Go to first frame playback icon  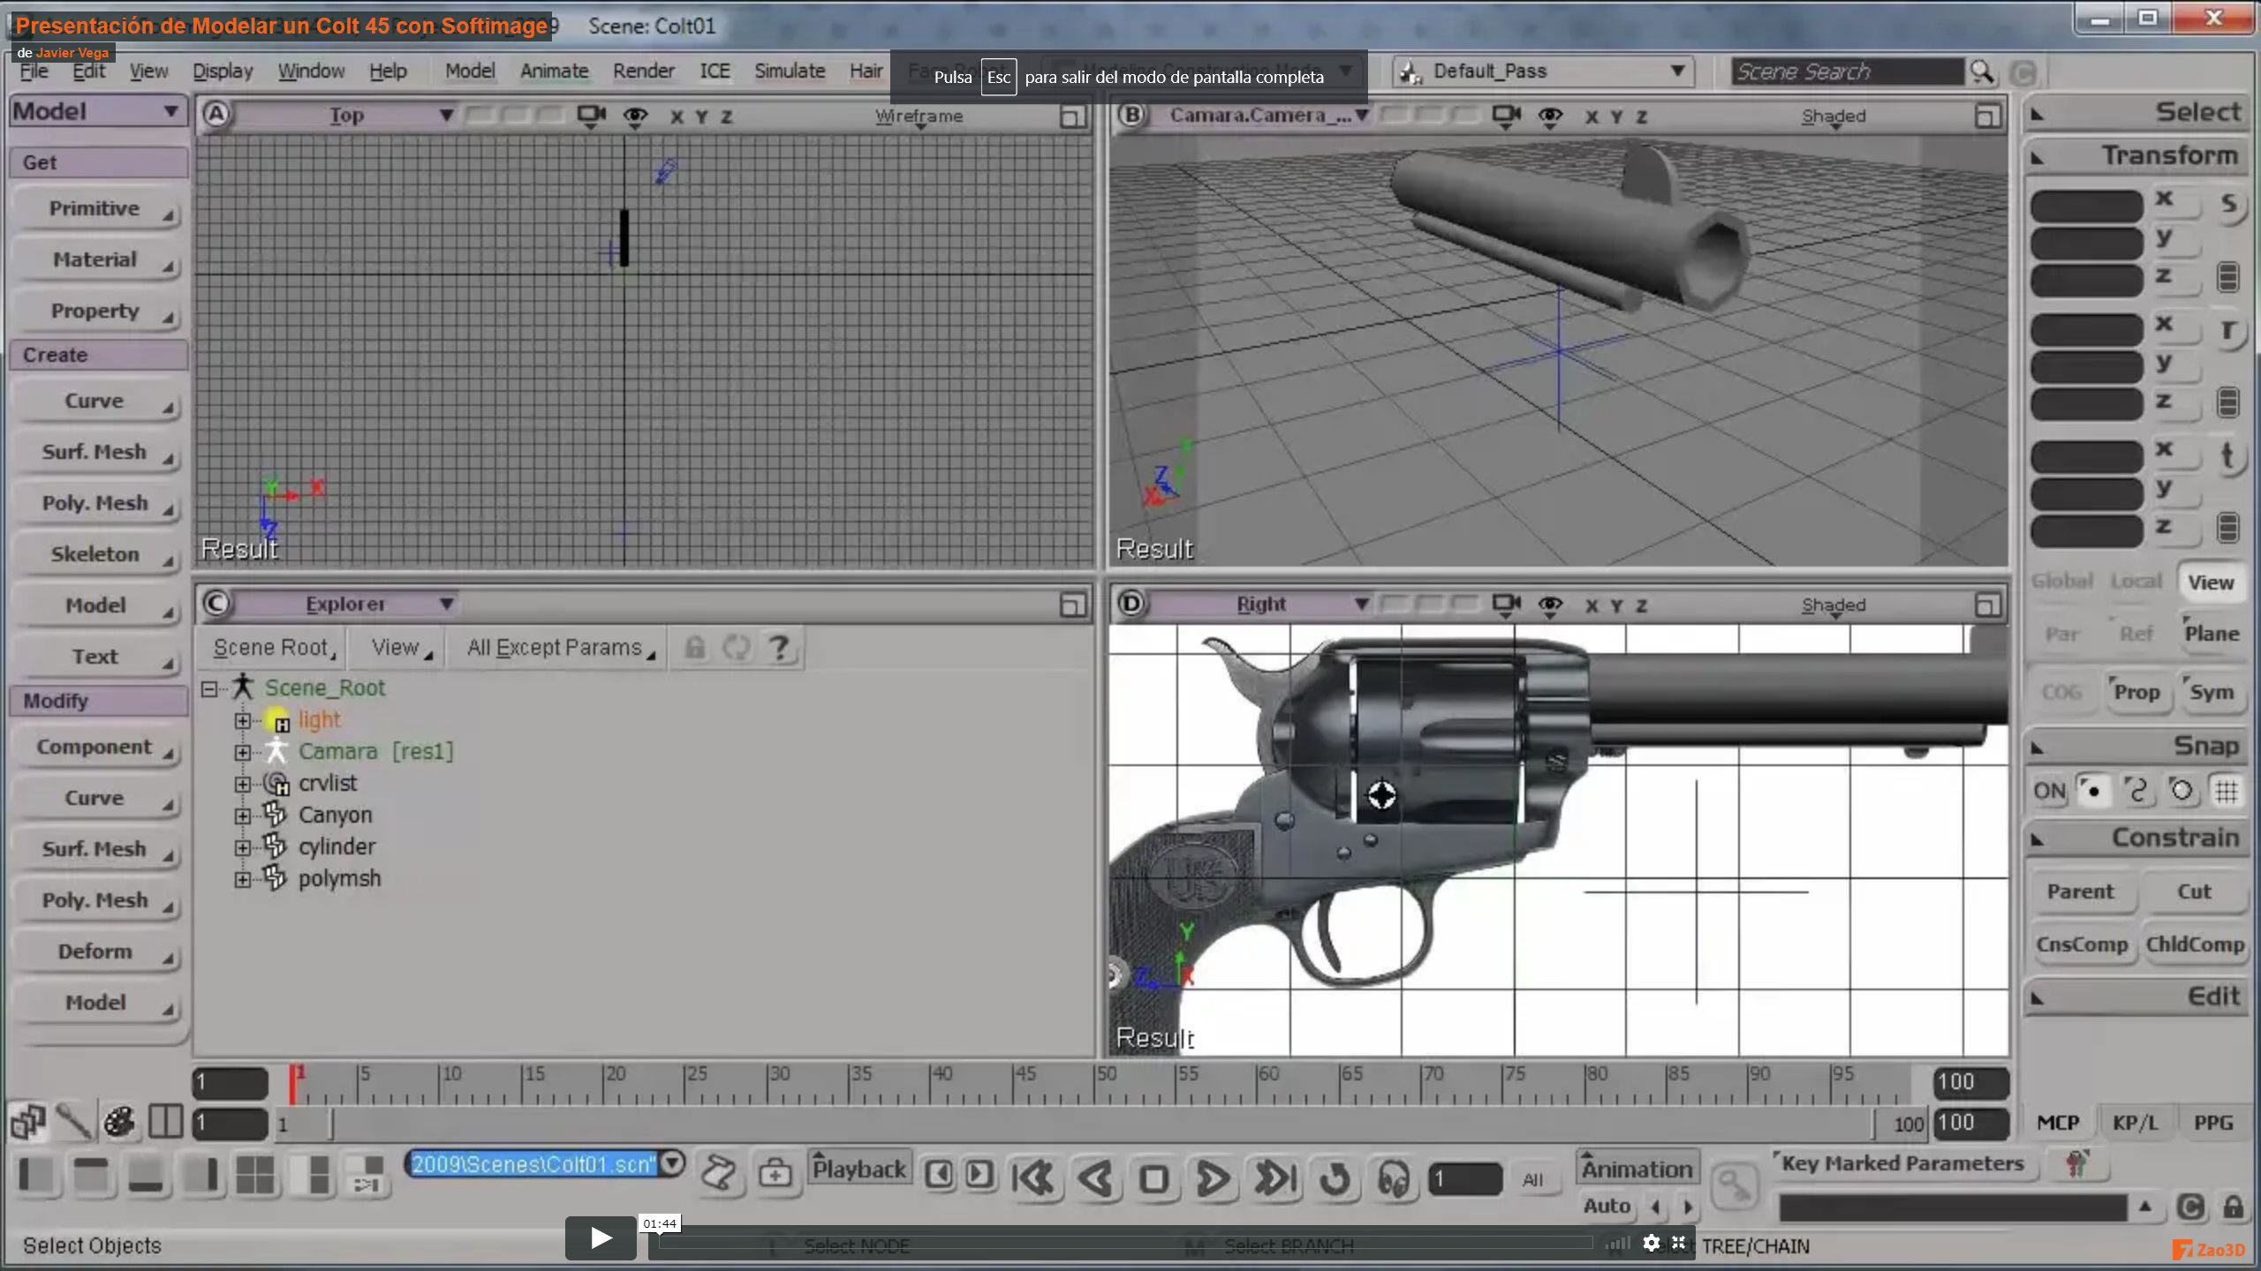1034,1178
